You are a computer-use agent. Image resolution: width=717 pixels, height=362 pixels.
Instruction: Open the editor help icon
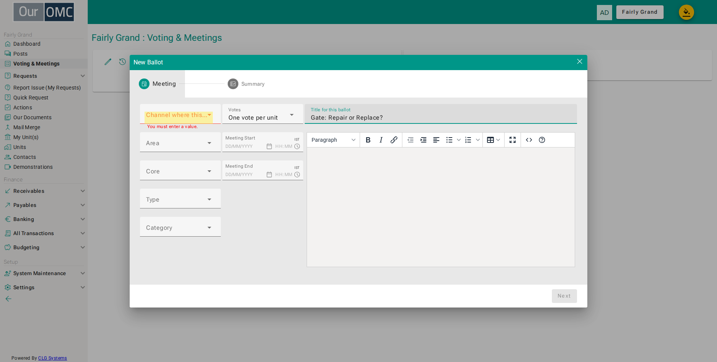pos(542,140)
